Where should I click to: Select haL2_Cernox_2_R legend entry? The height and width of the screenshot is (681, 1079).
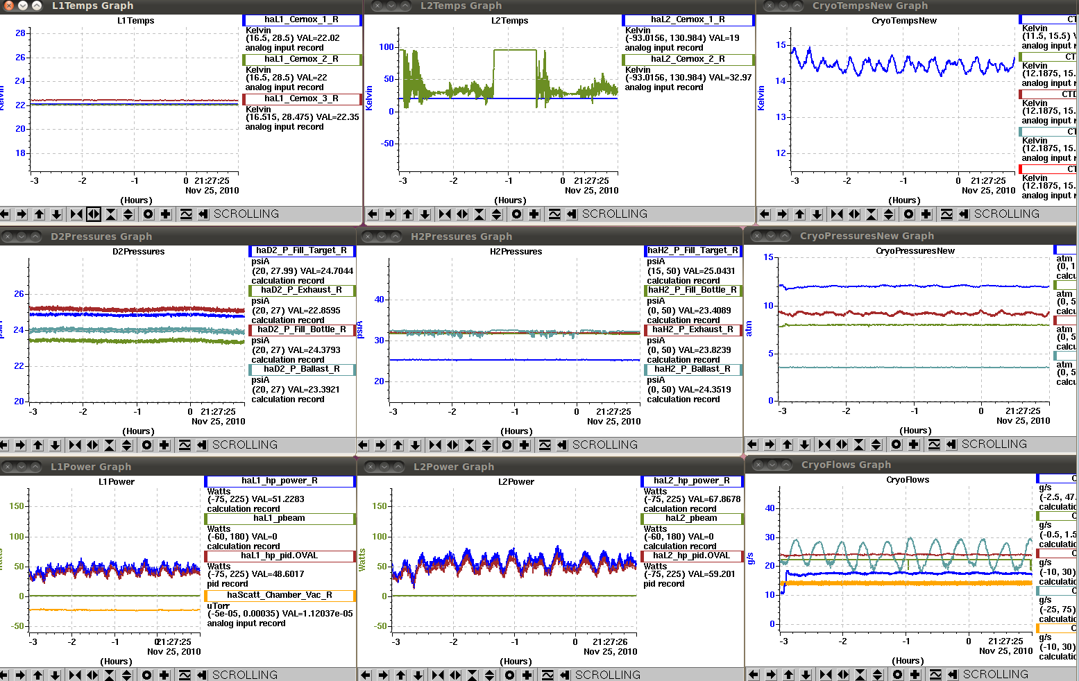688,60
